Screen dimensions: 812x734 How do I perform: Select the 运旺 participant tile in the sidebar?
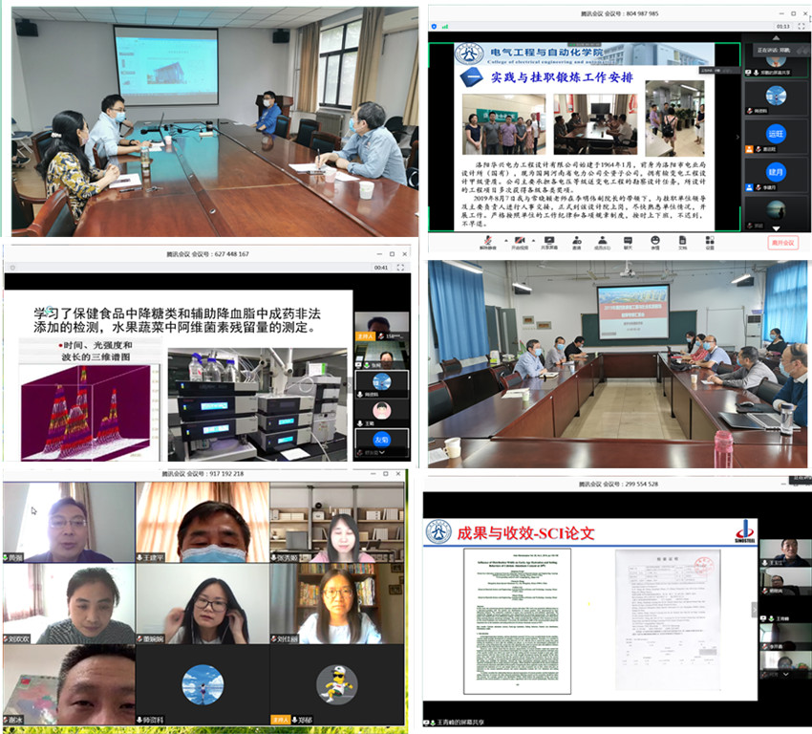click(x=776, y=136)
